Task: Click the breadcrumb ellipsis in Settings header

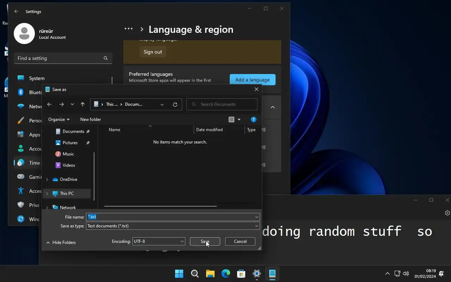Action: [129, 29]
